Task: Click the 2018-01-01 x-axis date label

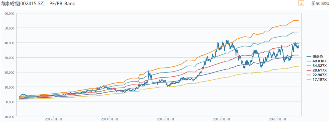Action: [221, 119]
